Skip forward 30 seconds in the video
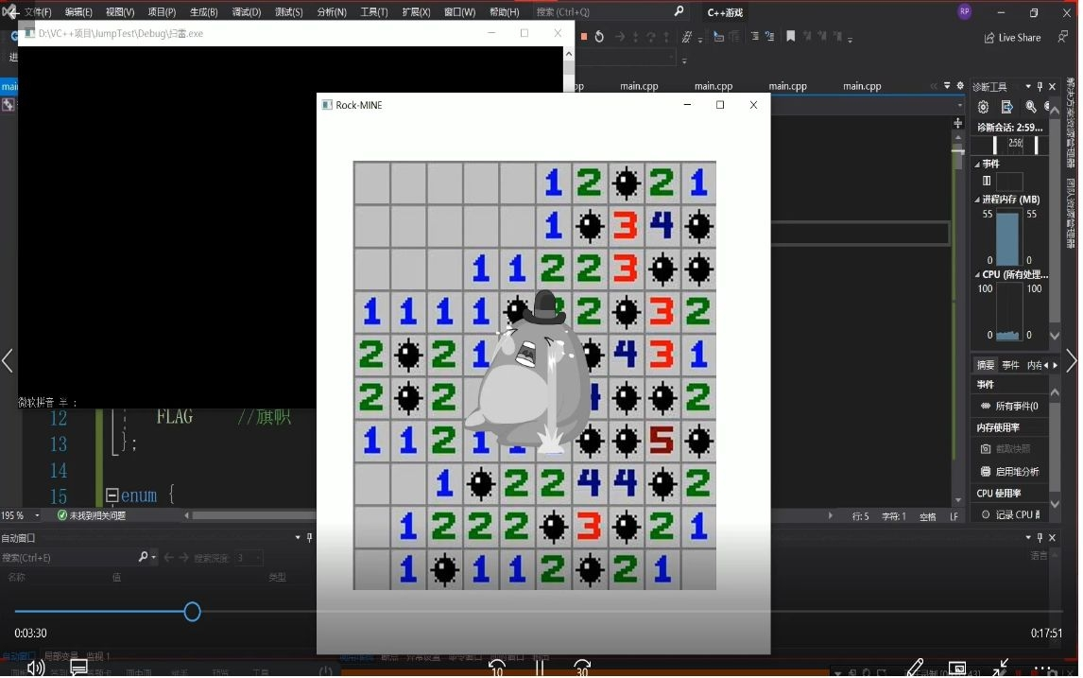The height and width of the screenshot is (678, 1083). coord(581,668)
